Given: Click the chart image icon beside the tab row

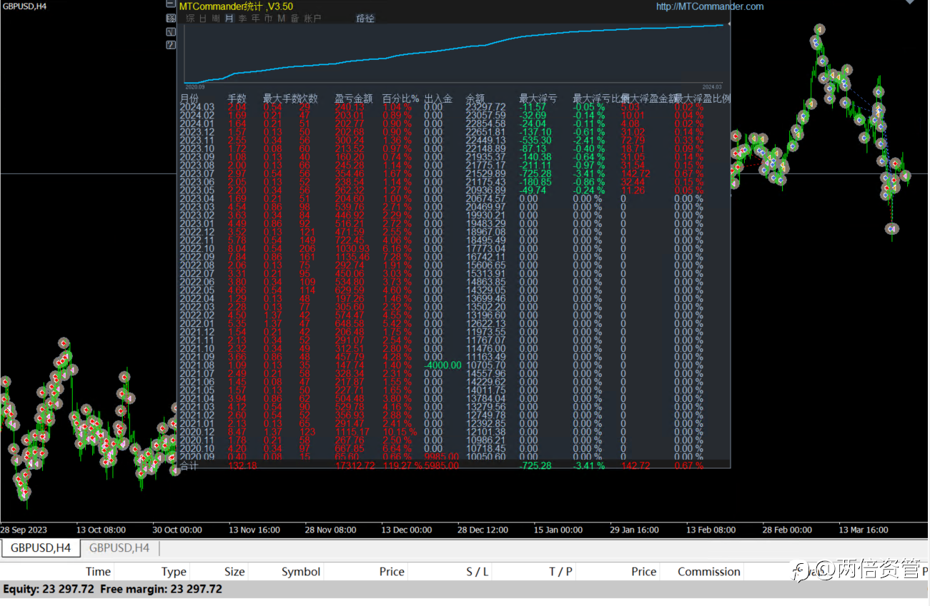Looking at the screenshot, I should [x=171, y=19].
